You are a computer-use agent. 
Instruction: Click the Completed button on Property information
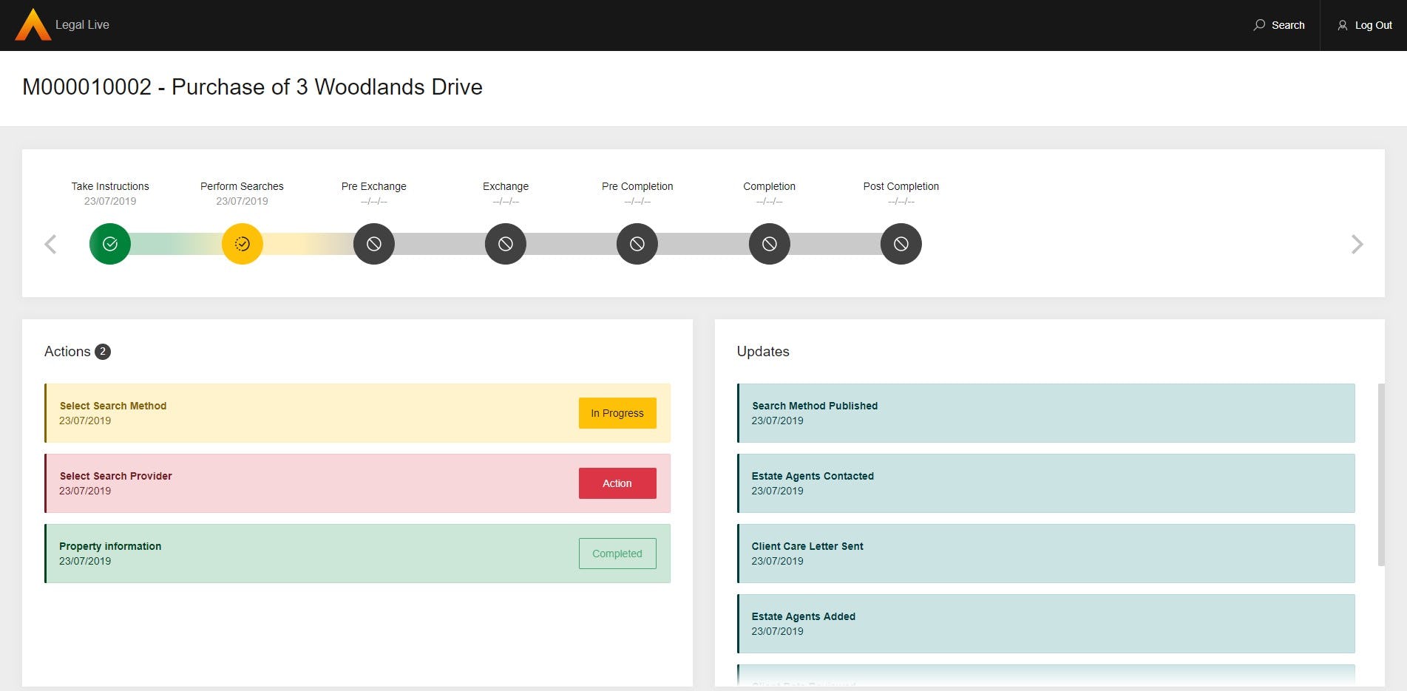pyautogui.click(x=617, y=553)
